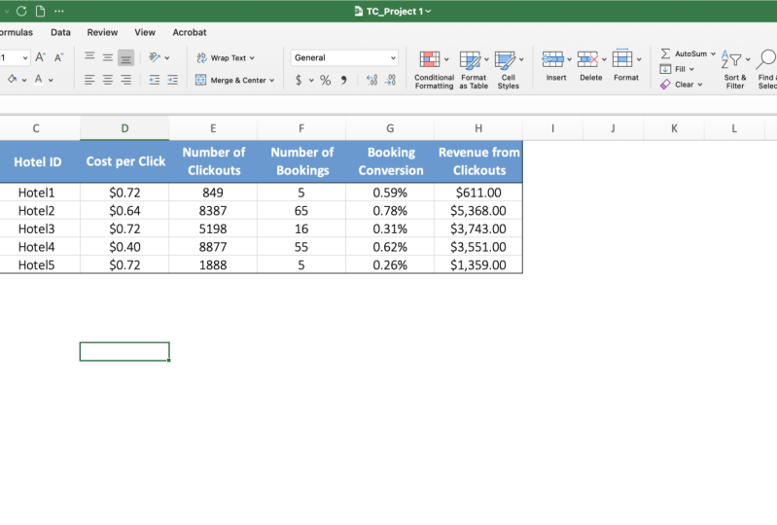777x525 pixels.
Task: Click the new document icon in title bar
Action: pos(40,11)
